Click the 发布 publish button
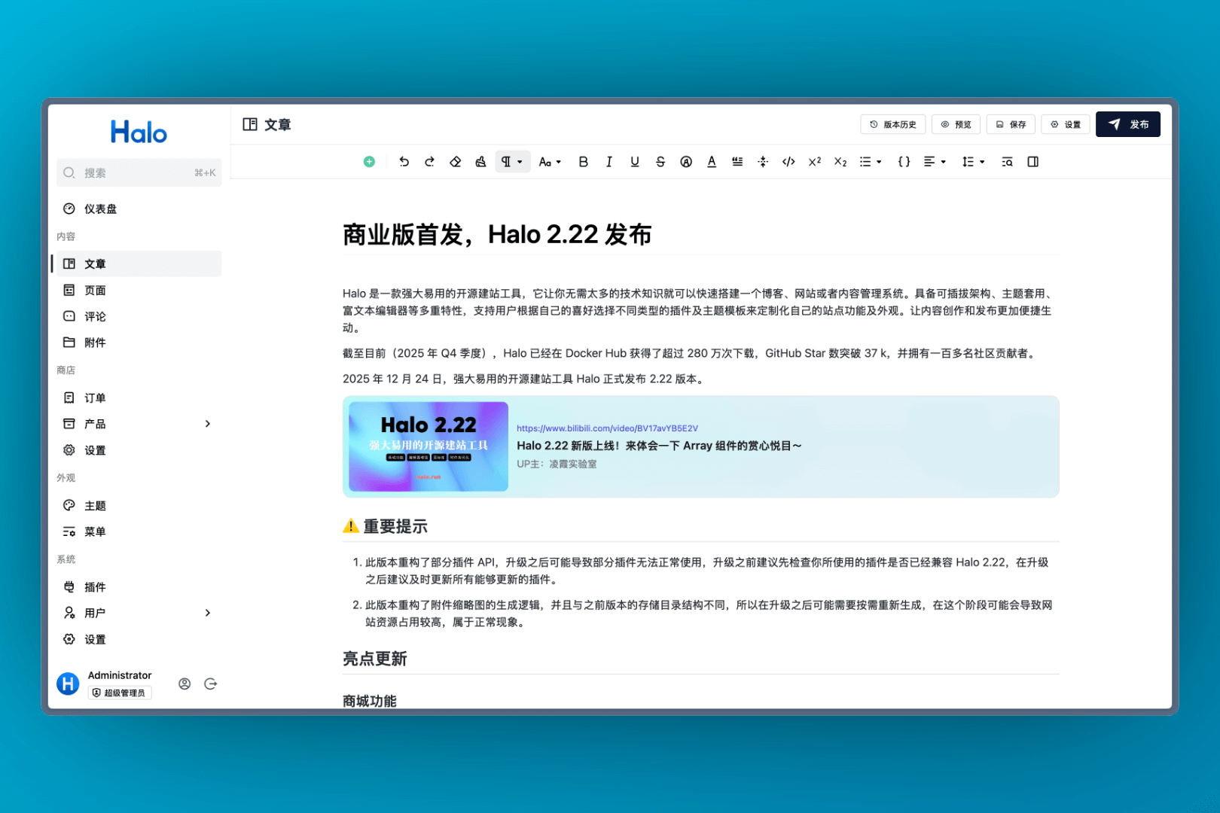Screen dimensions: 1220x813 1127,124
